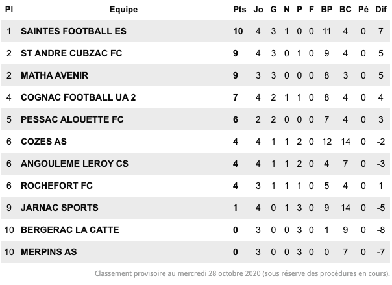
Task: Open the COZES AS team entry
Action: 43,142
